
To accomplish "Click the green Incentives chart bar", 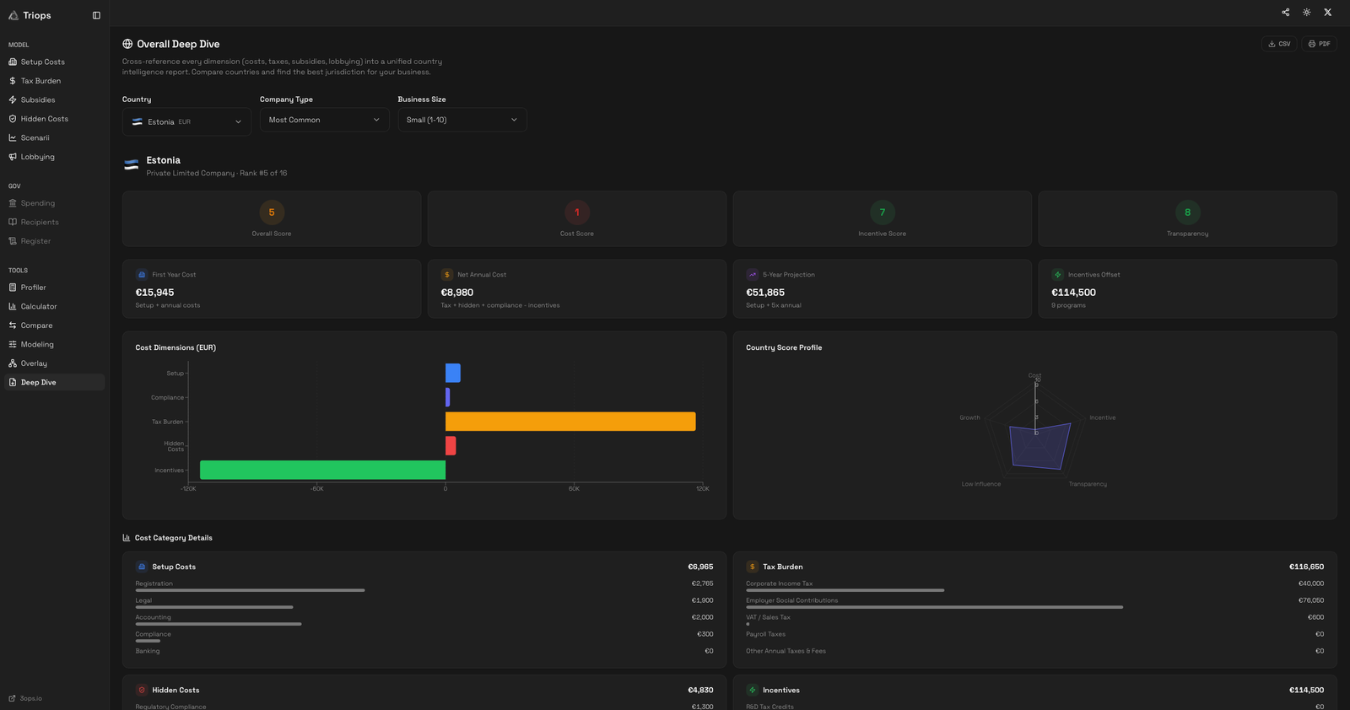I will 322,470.
